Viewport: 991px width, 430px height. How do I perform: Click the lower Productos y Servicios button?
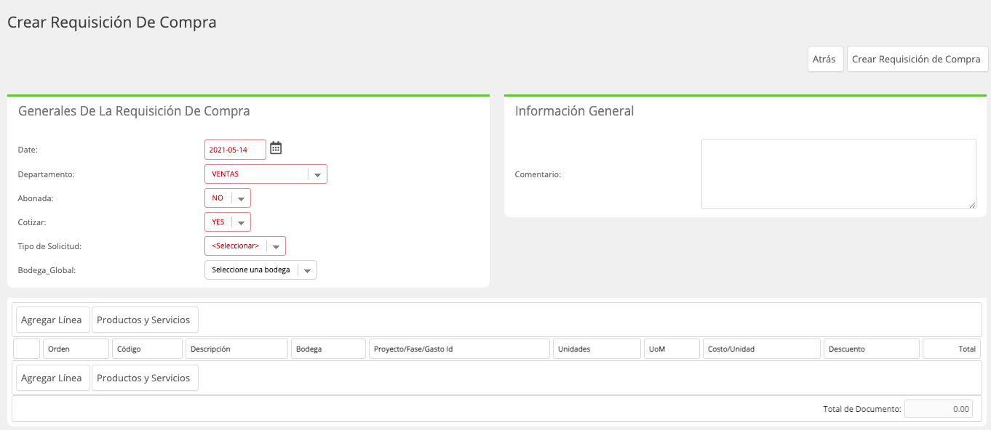(143, 378)
